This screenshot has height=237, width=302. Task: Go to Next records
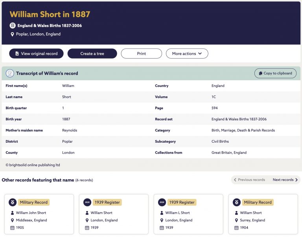(285, 180)
